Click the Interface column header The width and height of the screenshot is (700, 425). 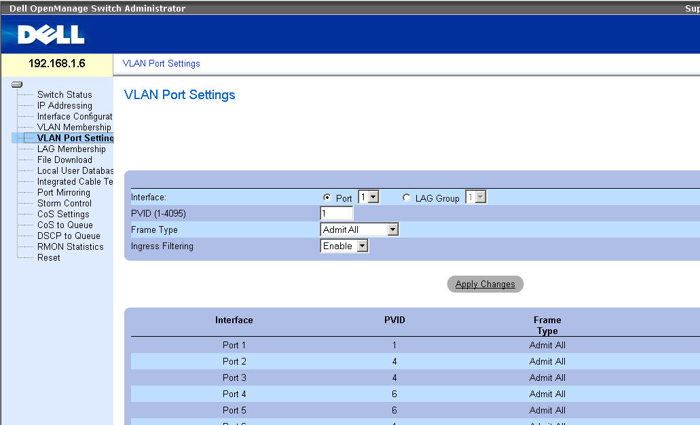click(234, 320)
